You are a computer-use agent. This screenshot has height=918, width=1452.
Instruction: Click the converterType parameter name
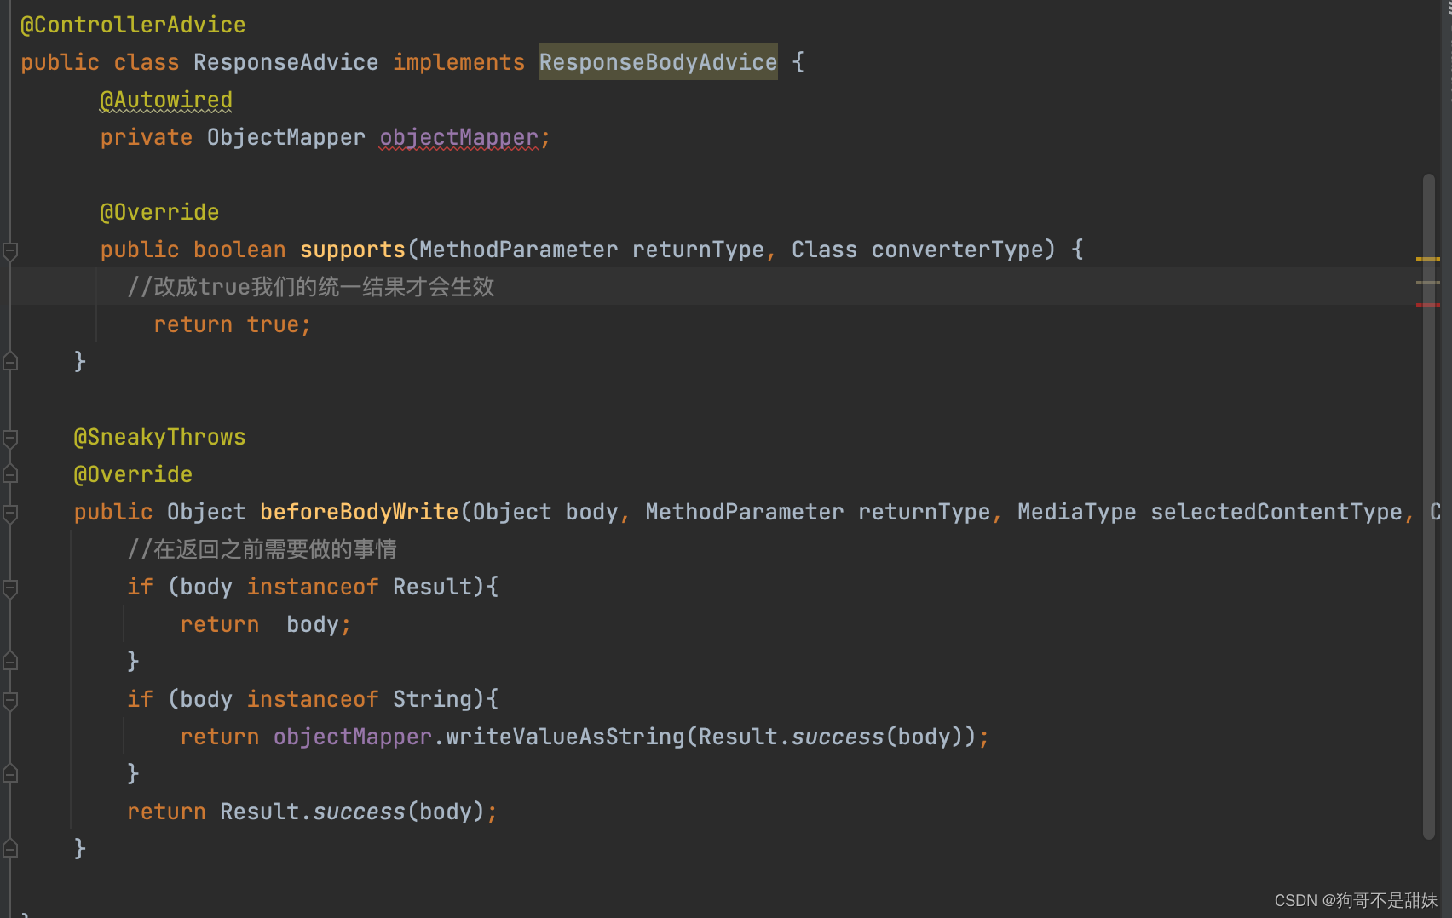(957, 250)
